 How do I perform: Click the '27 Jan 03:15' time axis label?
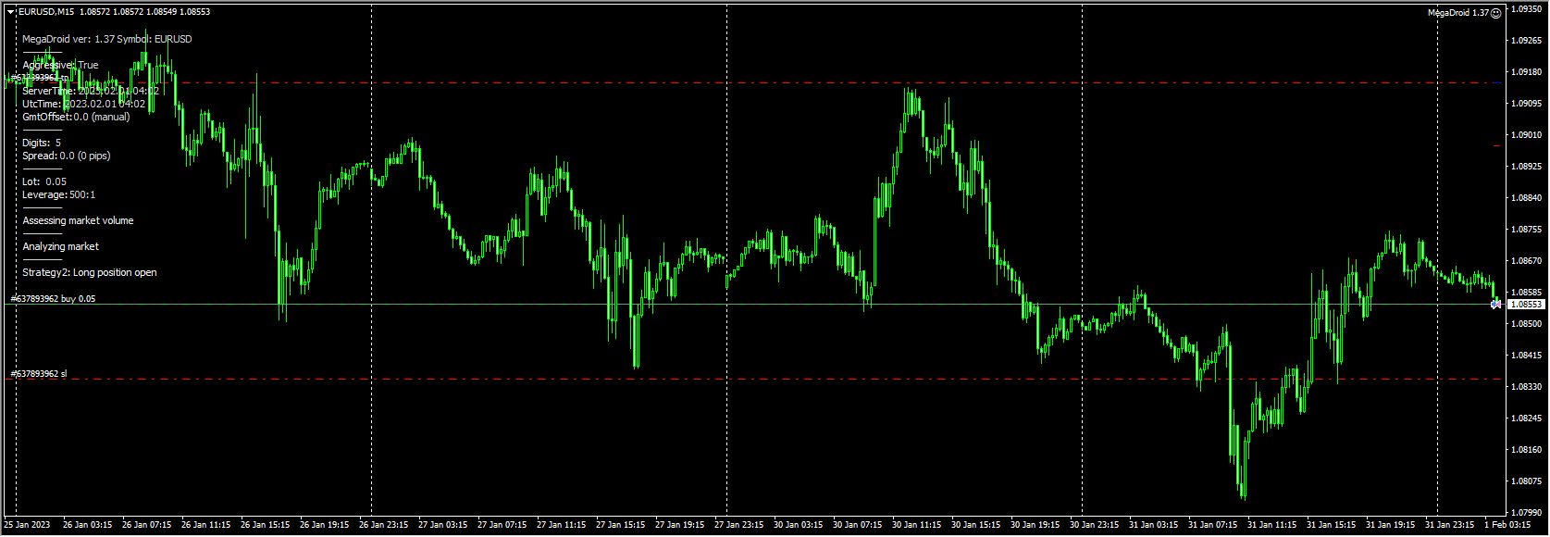[x=442, y=525]
